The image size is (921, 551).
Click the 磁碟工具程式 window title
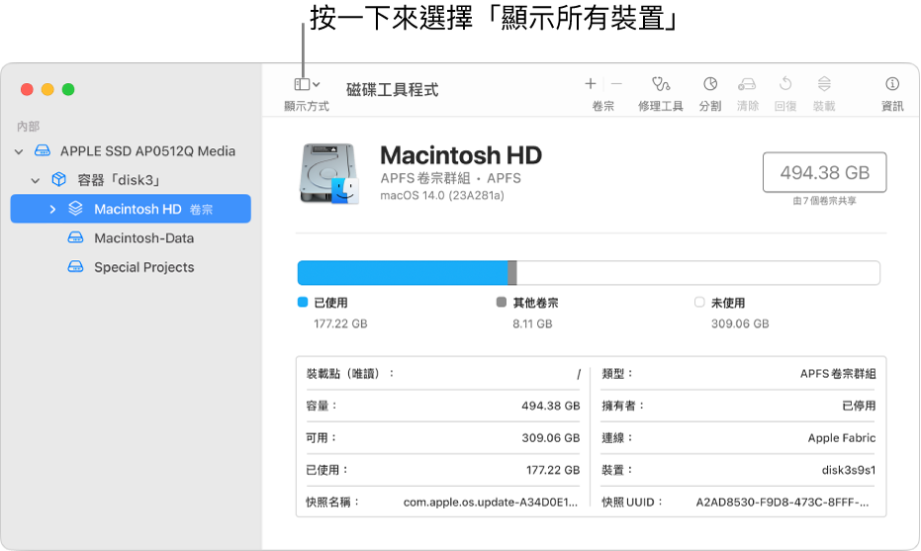point(392,90)
